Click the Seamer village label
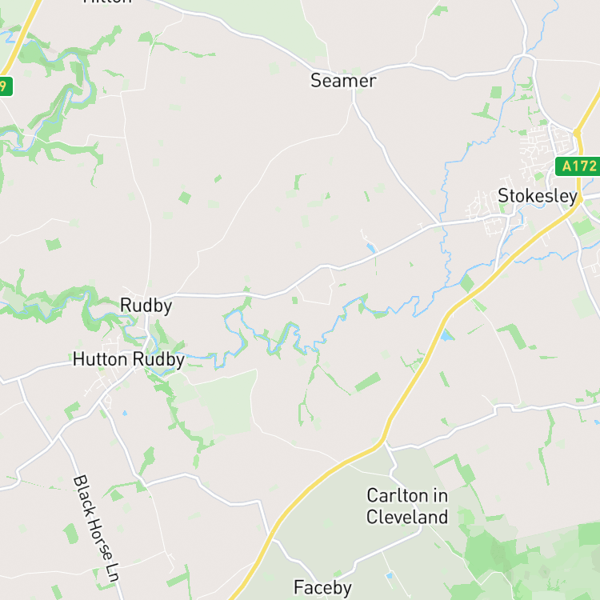The height and width of the screenshot is (600, 600). point(343,81)
